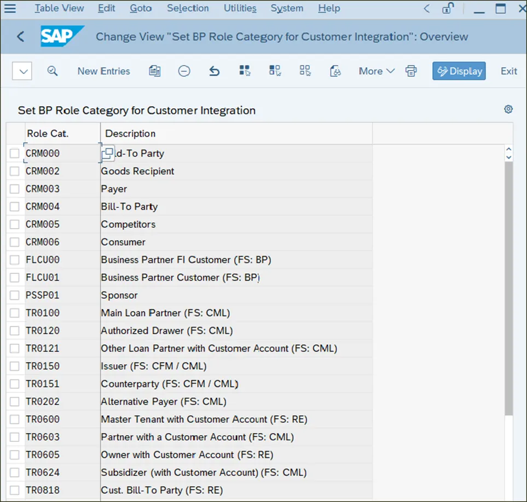Click the Deselect All toolbar icon
527x502 pixels.
point(305,71)
